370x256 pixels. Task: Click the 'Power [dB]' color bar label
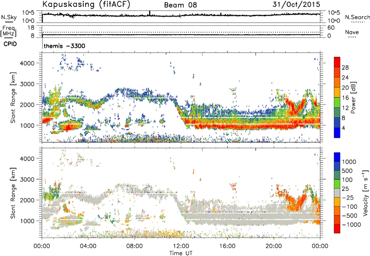[353, 98]
